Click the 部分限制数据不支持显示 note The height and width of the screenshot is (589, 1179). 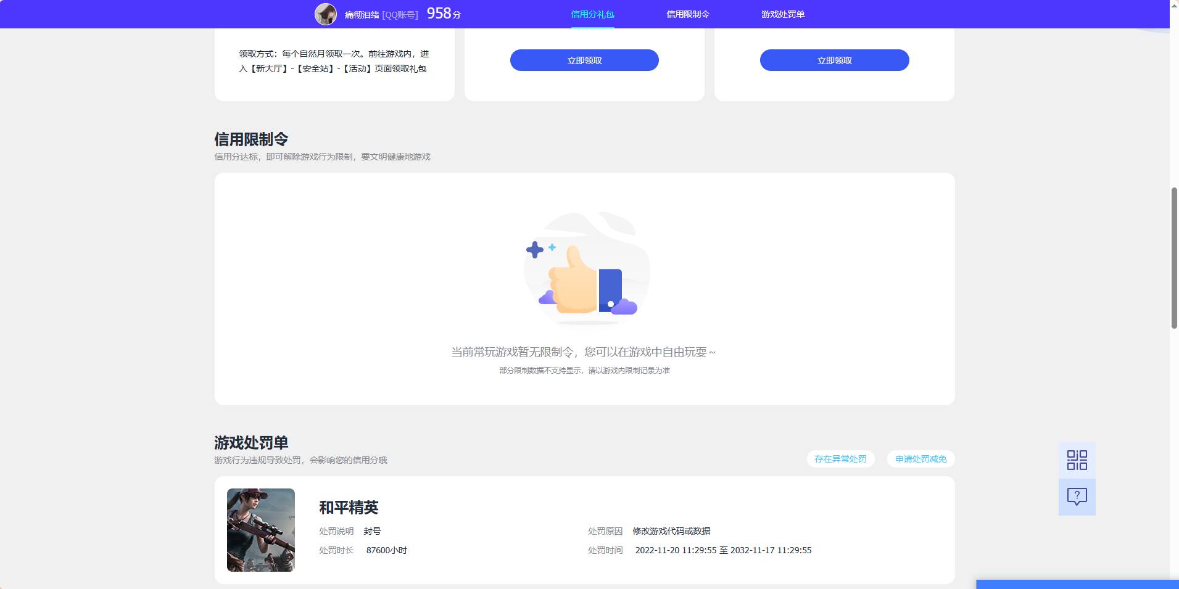pos(584,371)
